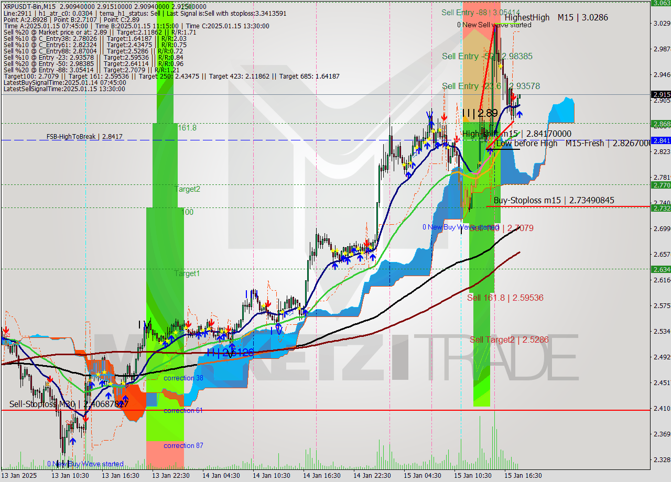671x482 pixels.
Task: Click '0 New Sell wave started' label
Action: point(494,25)
